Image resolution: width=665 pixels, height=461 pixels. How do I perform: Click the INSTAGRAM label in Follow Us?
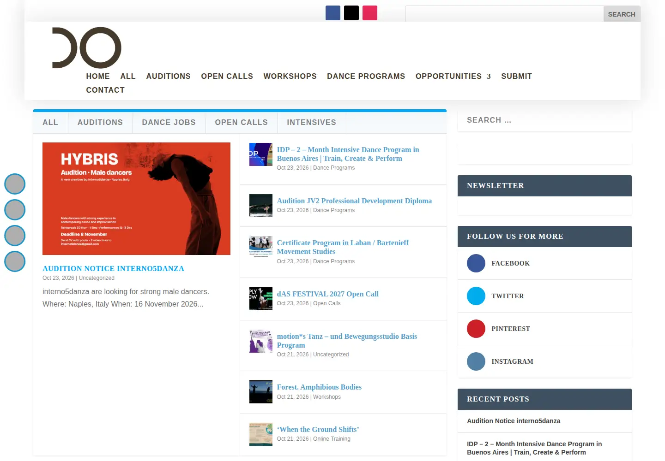click(512, 361)
